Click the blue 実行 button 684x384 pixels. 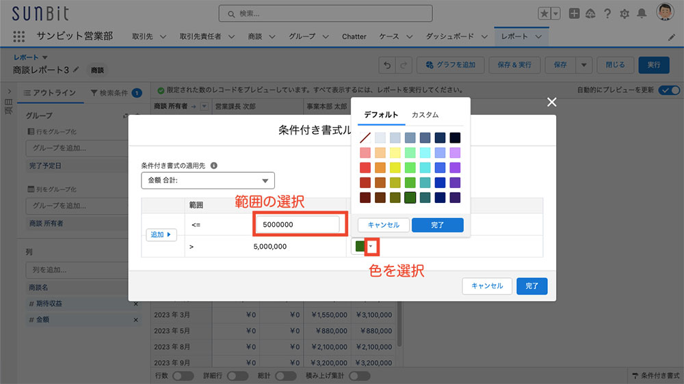[653, 65]
